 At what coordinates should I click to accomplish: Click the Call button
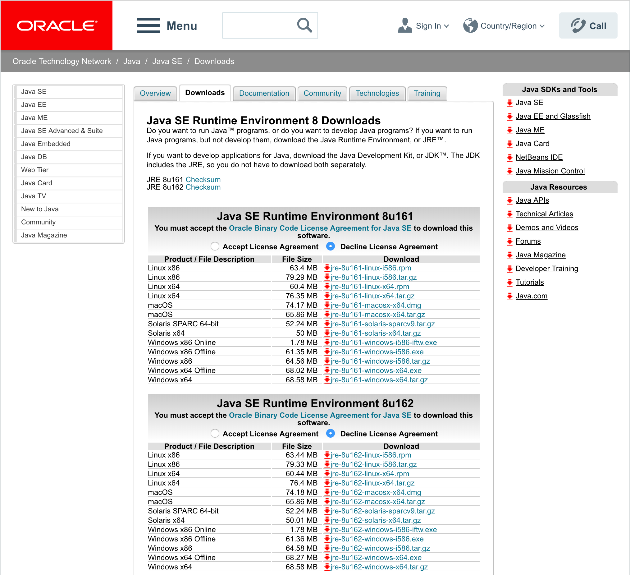[588, 25]
